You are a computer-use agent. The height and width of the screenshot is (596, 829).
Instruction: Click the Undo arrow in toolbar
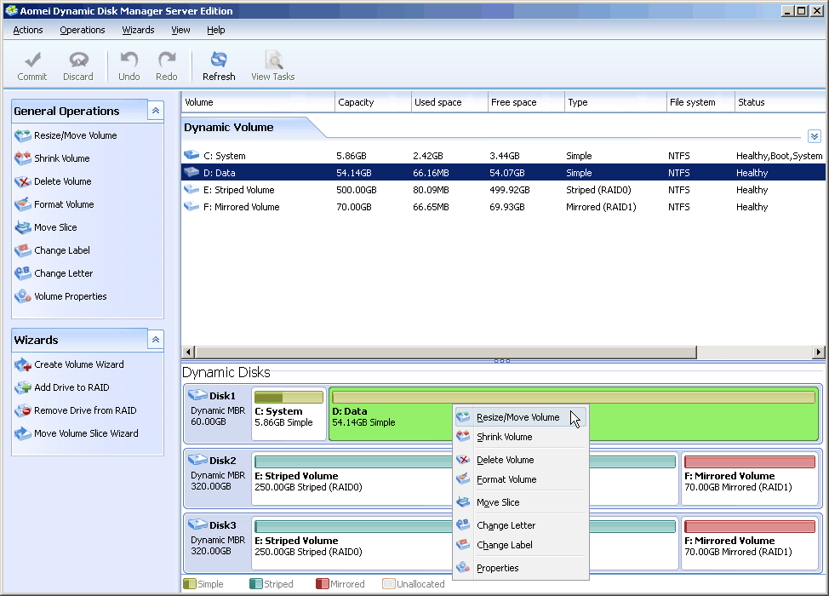tap(129, 60)
